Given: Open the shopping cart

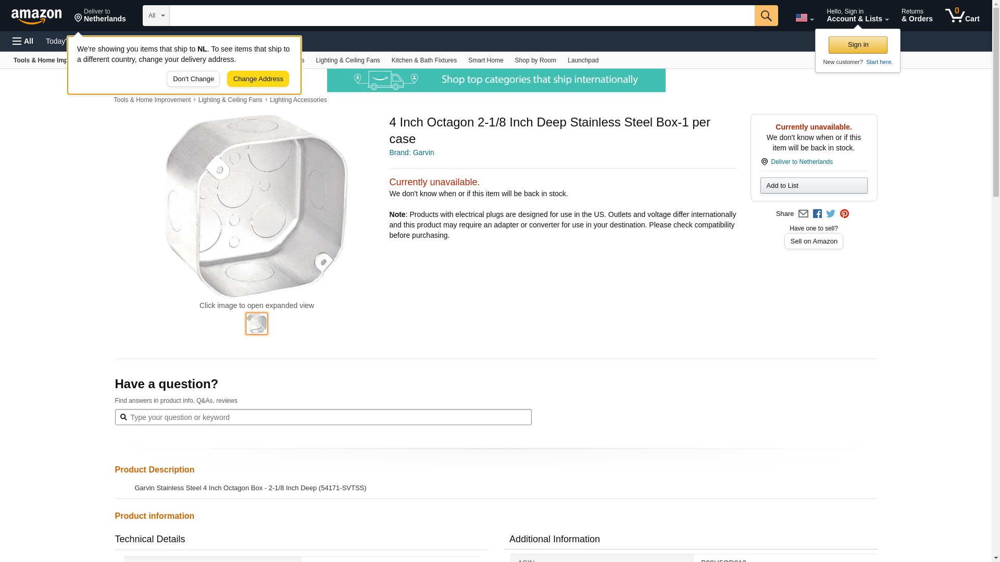Looking at the screenshot, I should pos(963,16).
